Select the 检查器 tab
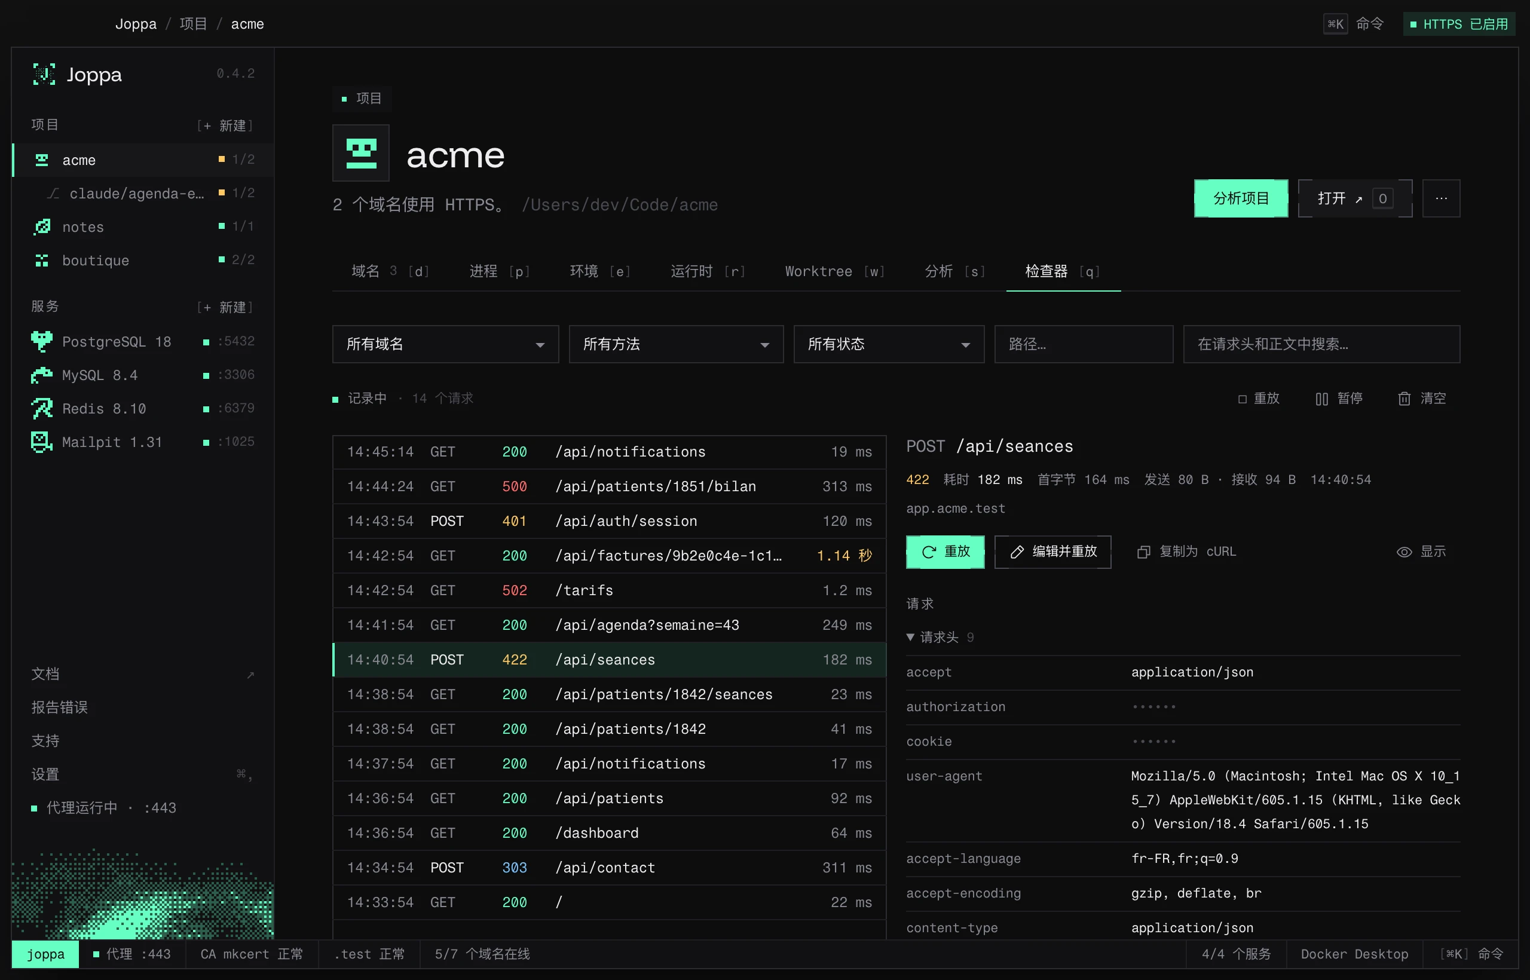 pyautogui.click(x=1062, y=271)
